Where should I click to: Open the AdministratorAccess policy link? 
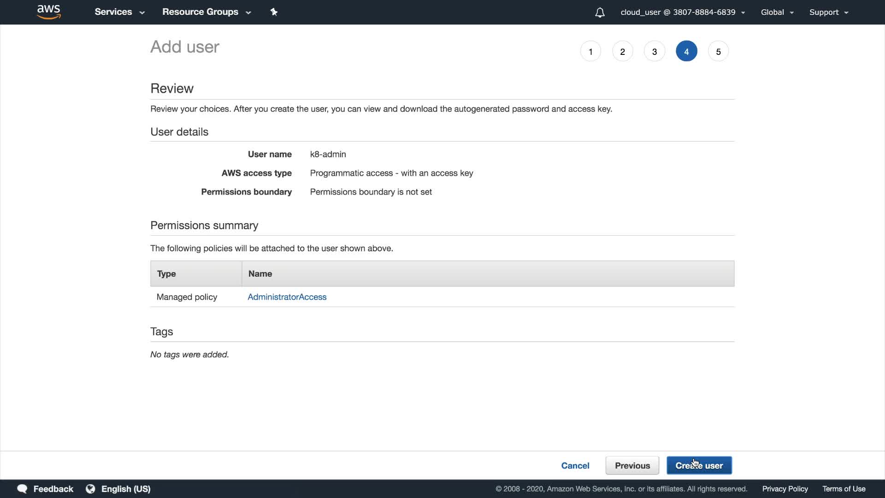[x=287, y=297]
